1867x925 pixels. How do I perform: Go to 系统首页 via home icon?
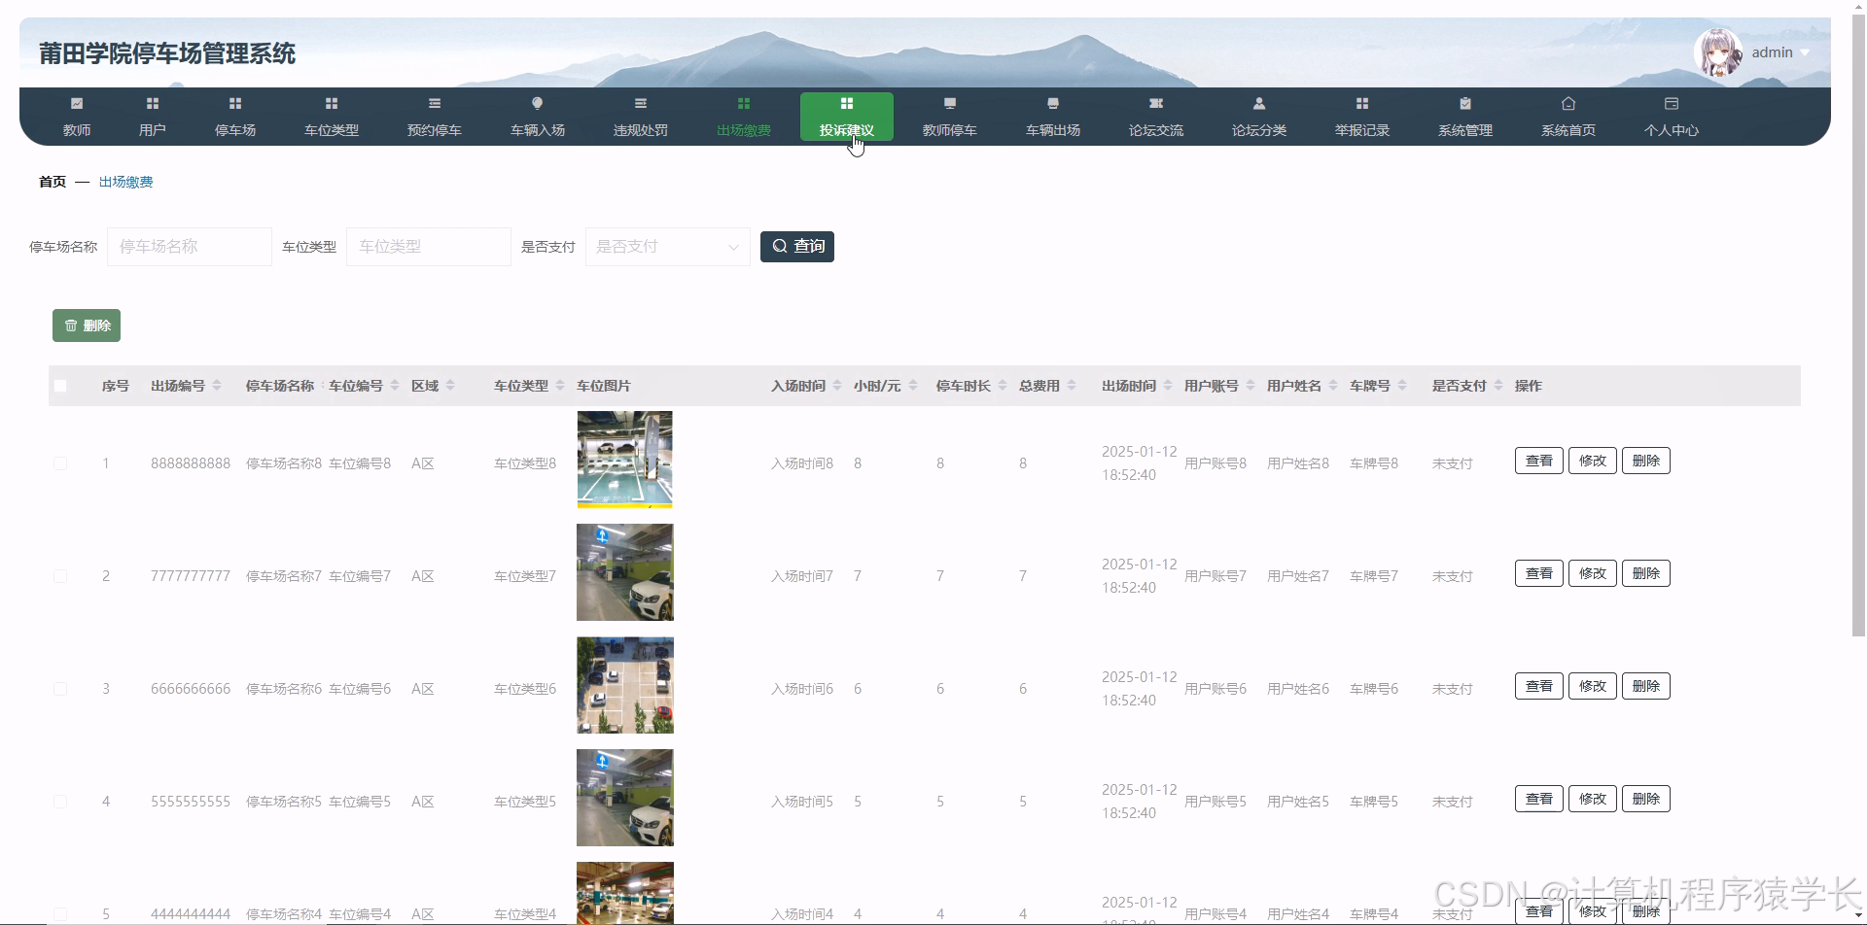1568,104
